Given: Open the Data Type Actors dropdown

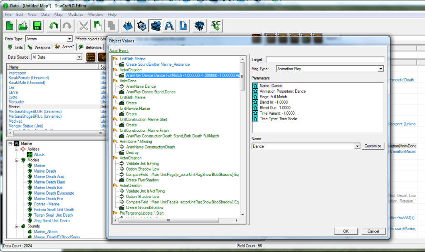Looking at the screenshot, I should pyautogui.click(x=70, y=39).
